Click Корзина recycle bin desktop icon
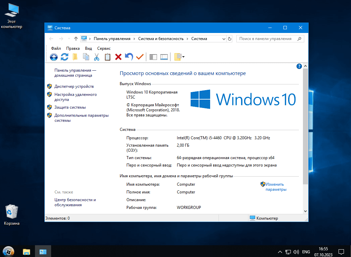351x257 pixels. coord(11,215)
